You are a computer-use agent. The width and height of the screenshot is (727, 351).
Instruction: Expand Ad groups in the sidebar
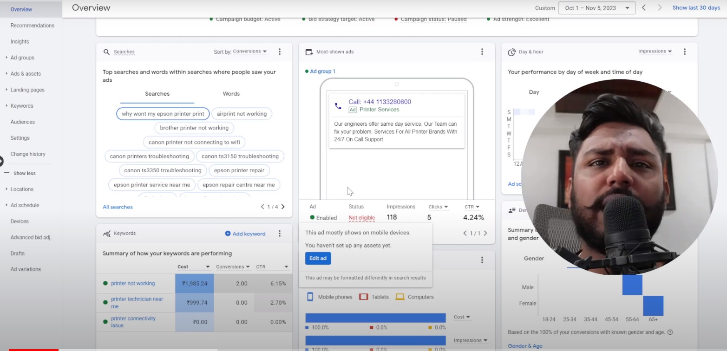click(22, 58)
